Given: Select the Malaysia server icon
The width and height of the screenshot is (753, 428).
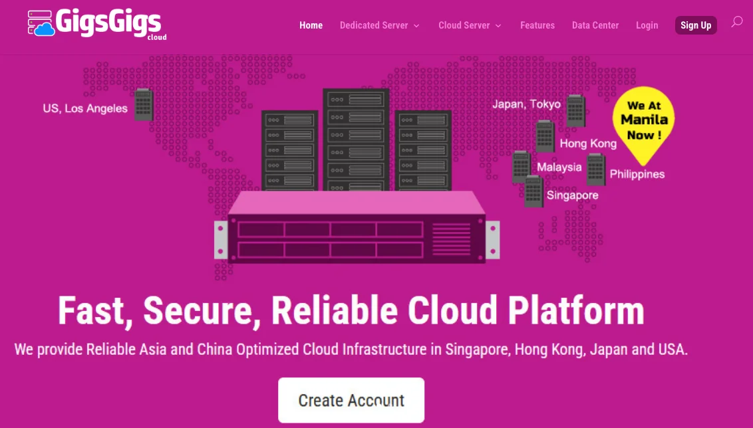Looking at the screenshot, I should pos(521,167).
